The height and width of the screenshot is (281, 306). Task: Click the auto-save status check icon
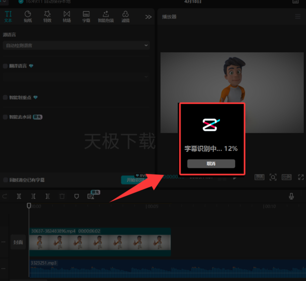click(x=21, y=2)
